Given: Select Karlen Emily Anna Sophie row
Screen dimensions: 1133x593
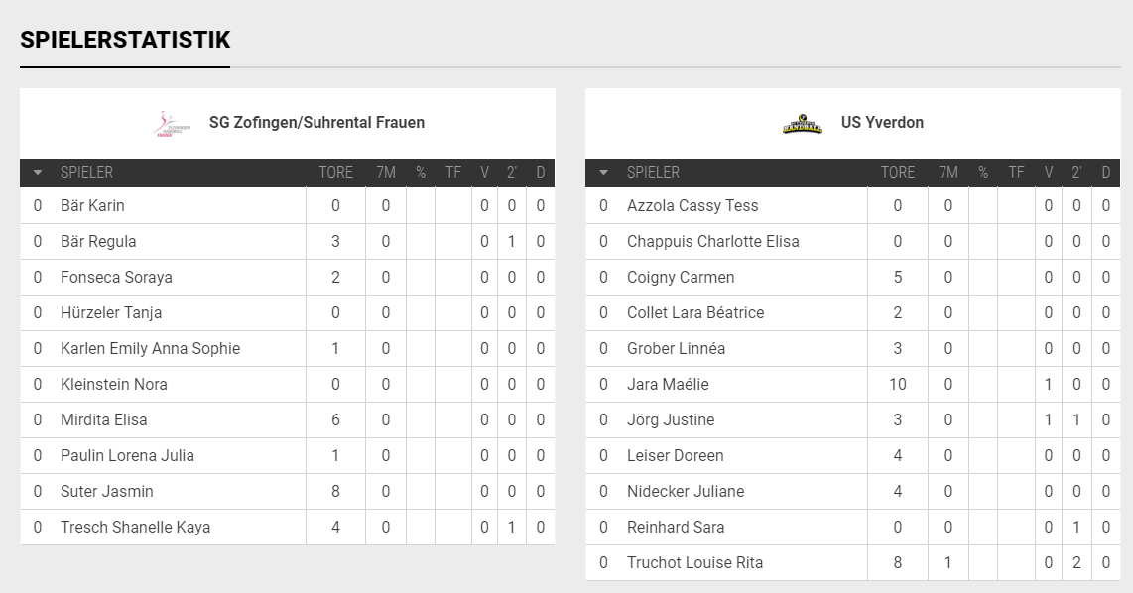Looking at the screenshot, I should (x=287, y=348).
